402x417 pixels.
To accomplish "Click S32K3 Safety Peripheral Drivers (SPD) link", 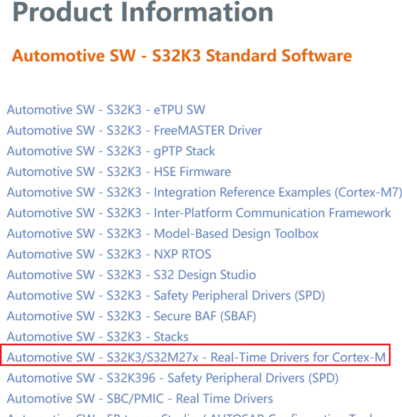I will (x=165, y=296).
